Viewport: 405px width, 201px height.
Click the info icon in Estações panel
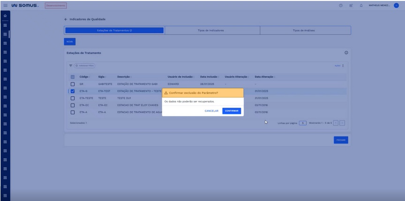click(346, 53)
